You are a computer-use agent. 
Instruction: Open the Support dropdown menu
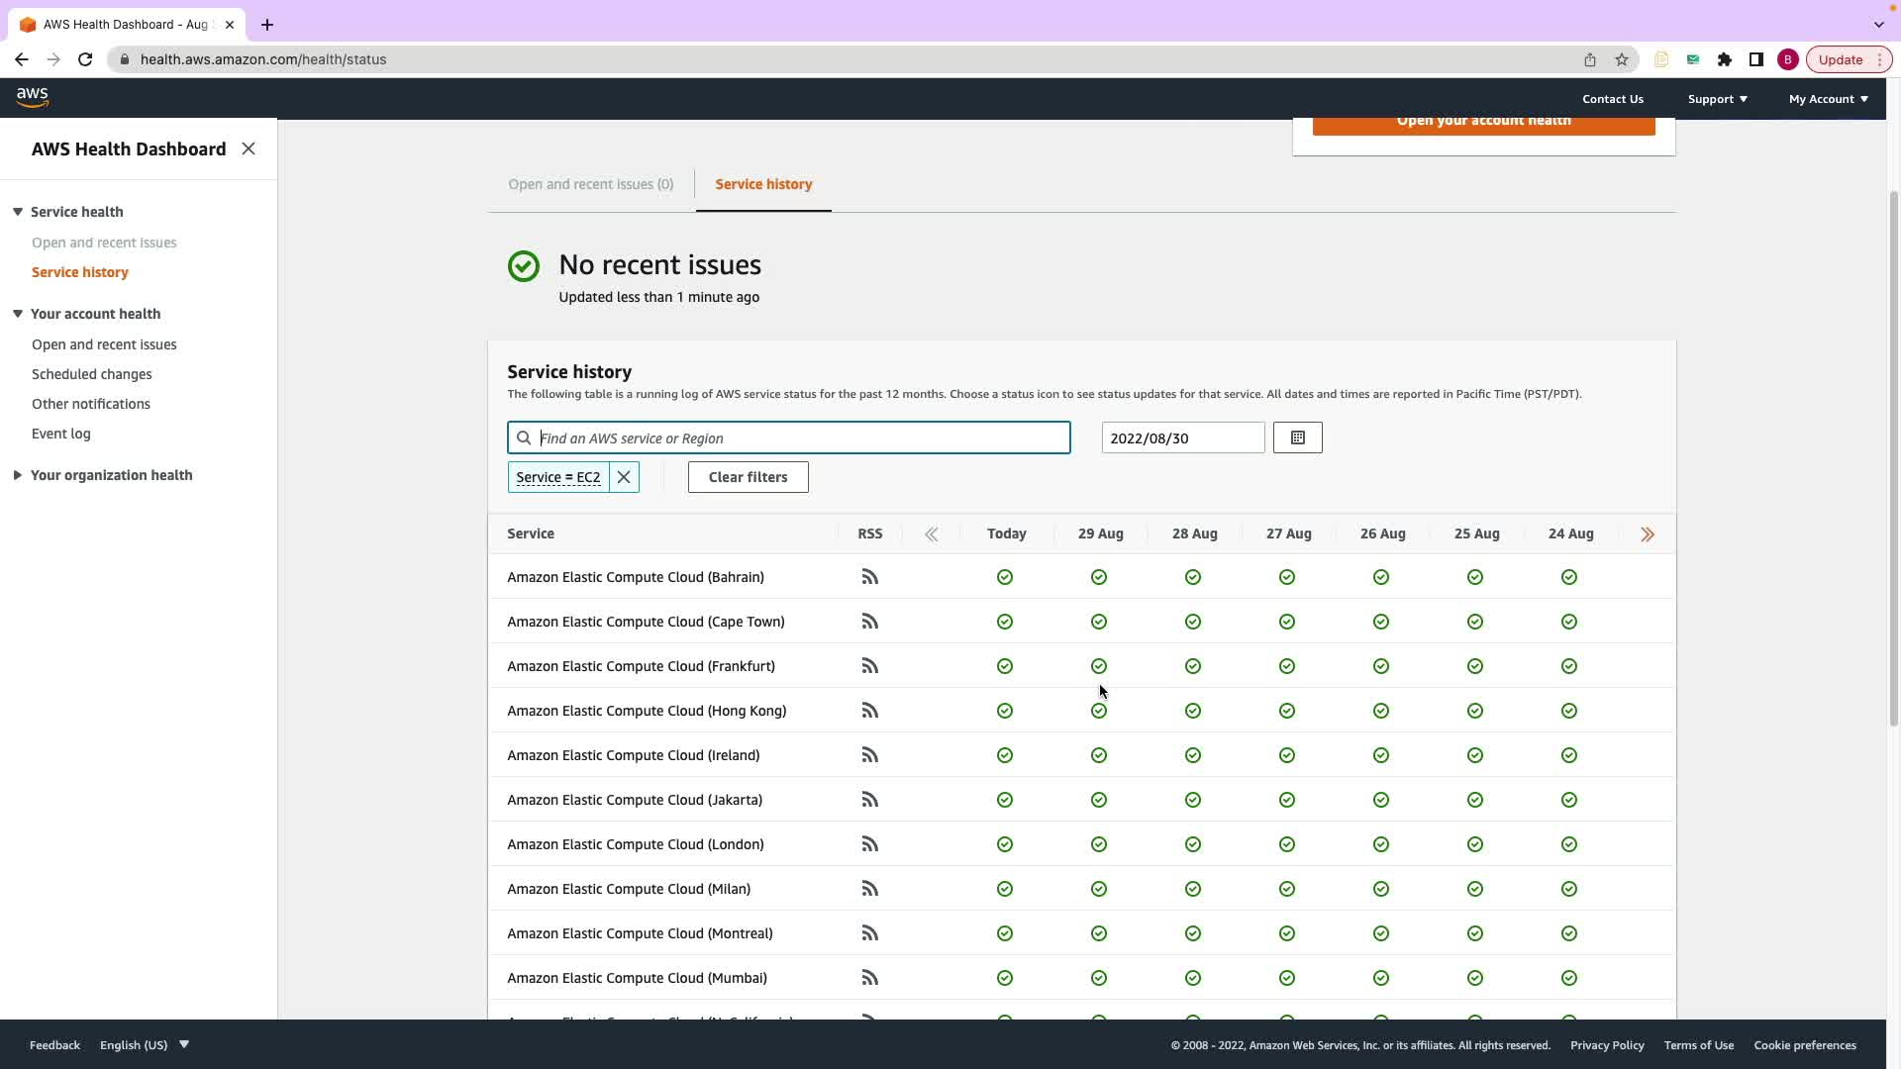click(1717, 99)
